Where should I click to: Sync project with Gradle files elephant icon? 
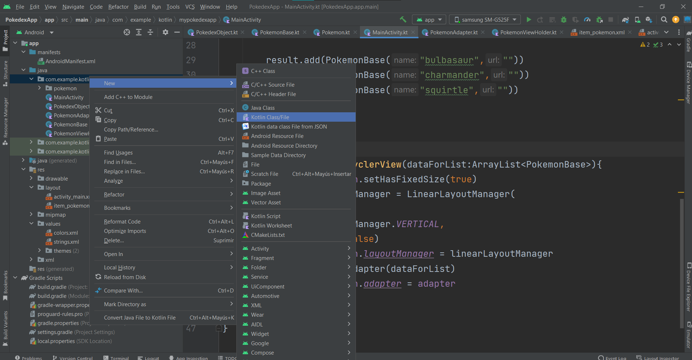pyautogui.click(x=626, y=19)
